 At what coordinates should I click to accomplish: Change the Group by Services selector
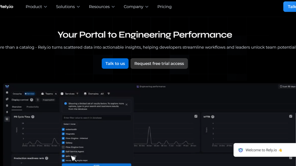tap(30, 94)
